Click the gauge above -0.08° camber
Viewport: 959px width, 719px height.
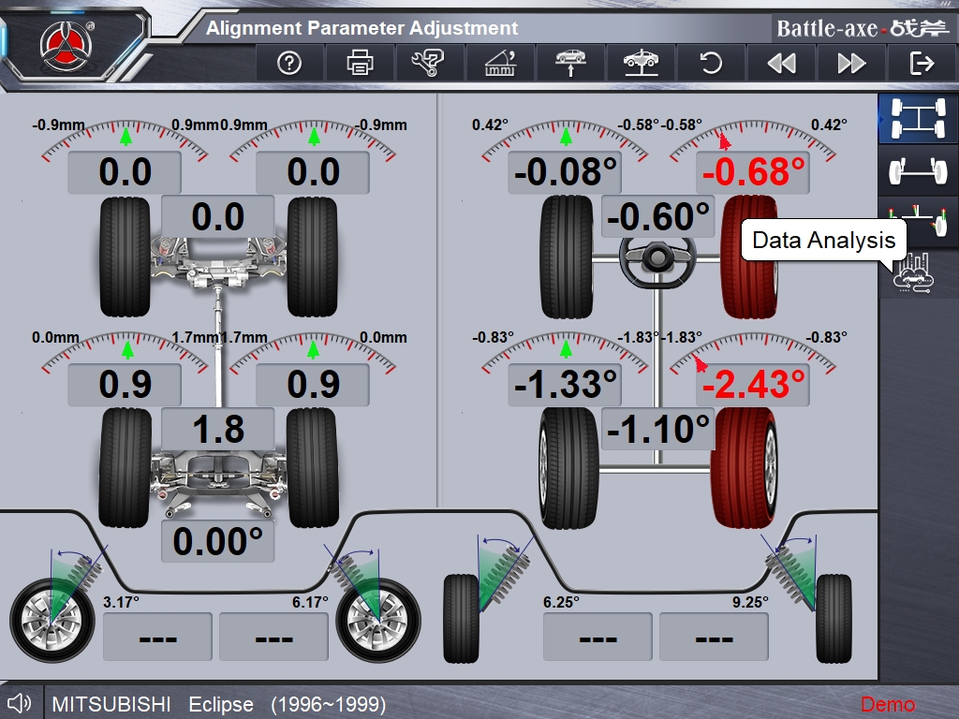pyautogui.click(x=565, y=139)
